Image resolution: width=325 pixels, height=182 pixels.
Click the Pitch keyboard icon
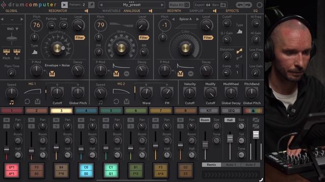[x=7, y=52]
